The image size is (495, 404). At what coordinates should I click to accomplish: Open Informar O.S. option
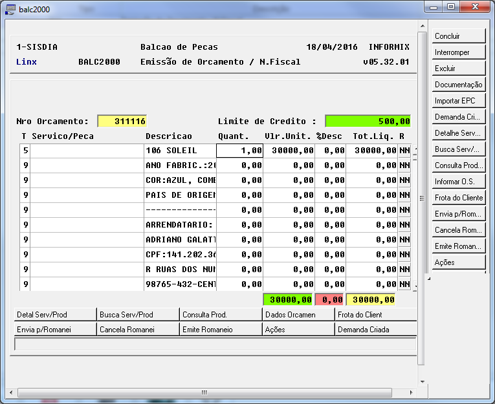(x=459, y=182)
